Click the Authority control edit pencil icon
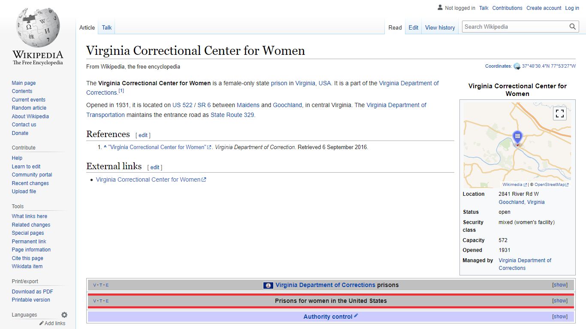586x329 pixels. coord(356,316)
